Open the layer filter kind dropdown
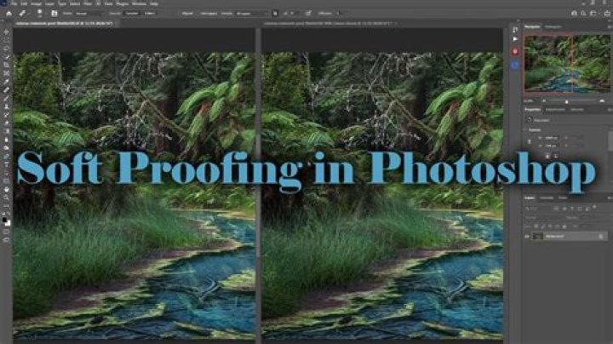The width and height of the screenshot is (613, 344). pyautogui.click(x=539, y=209)
